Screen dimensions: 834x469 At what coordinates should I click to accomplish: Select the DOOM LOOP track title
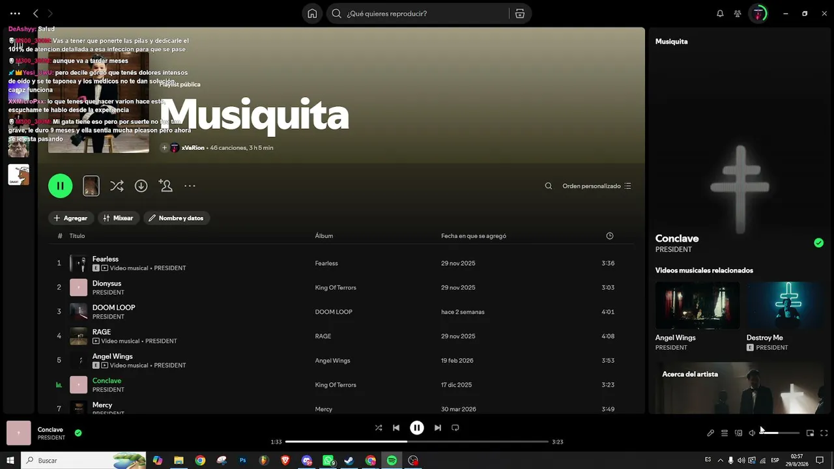pyautogui.click(x=114, y=307)
